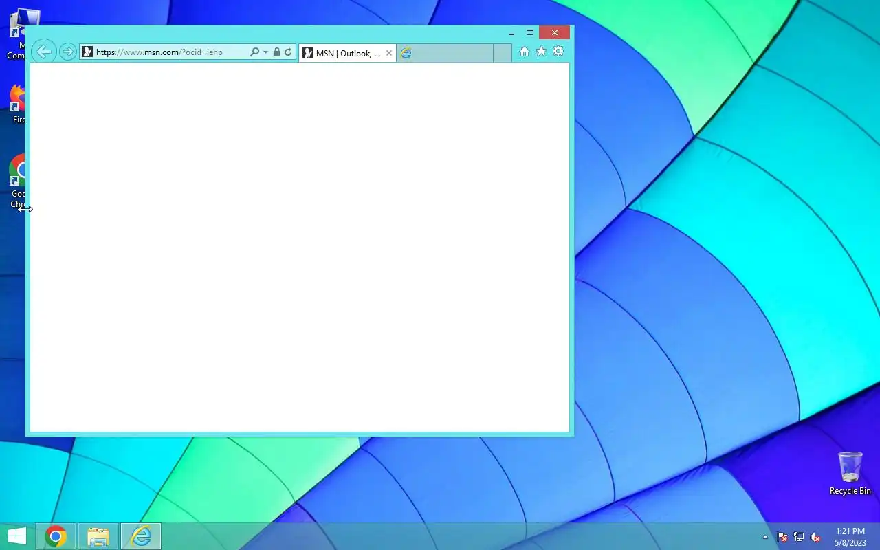Viewport: 880px width, 550px height.
Task: Open a new tab with the blank tab button
Action: pyautogui.click(x=503, y=53)
